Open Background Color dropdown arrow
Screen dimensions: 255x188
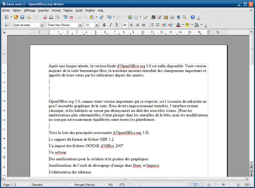(x=201, y=25)
